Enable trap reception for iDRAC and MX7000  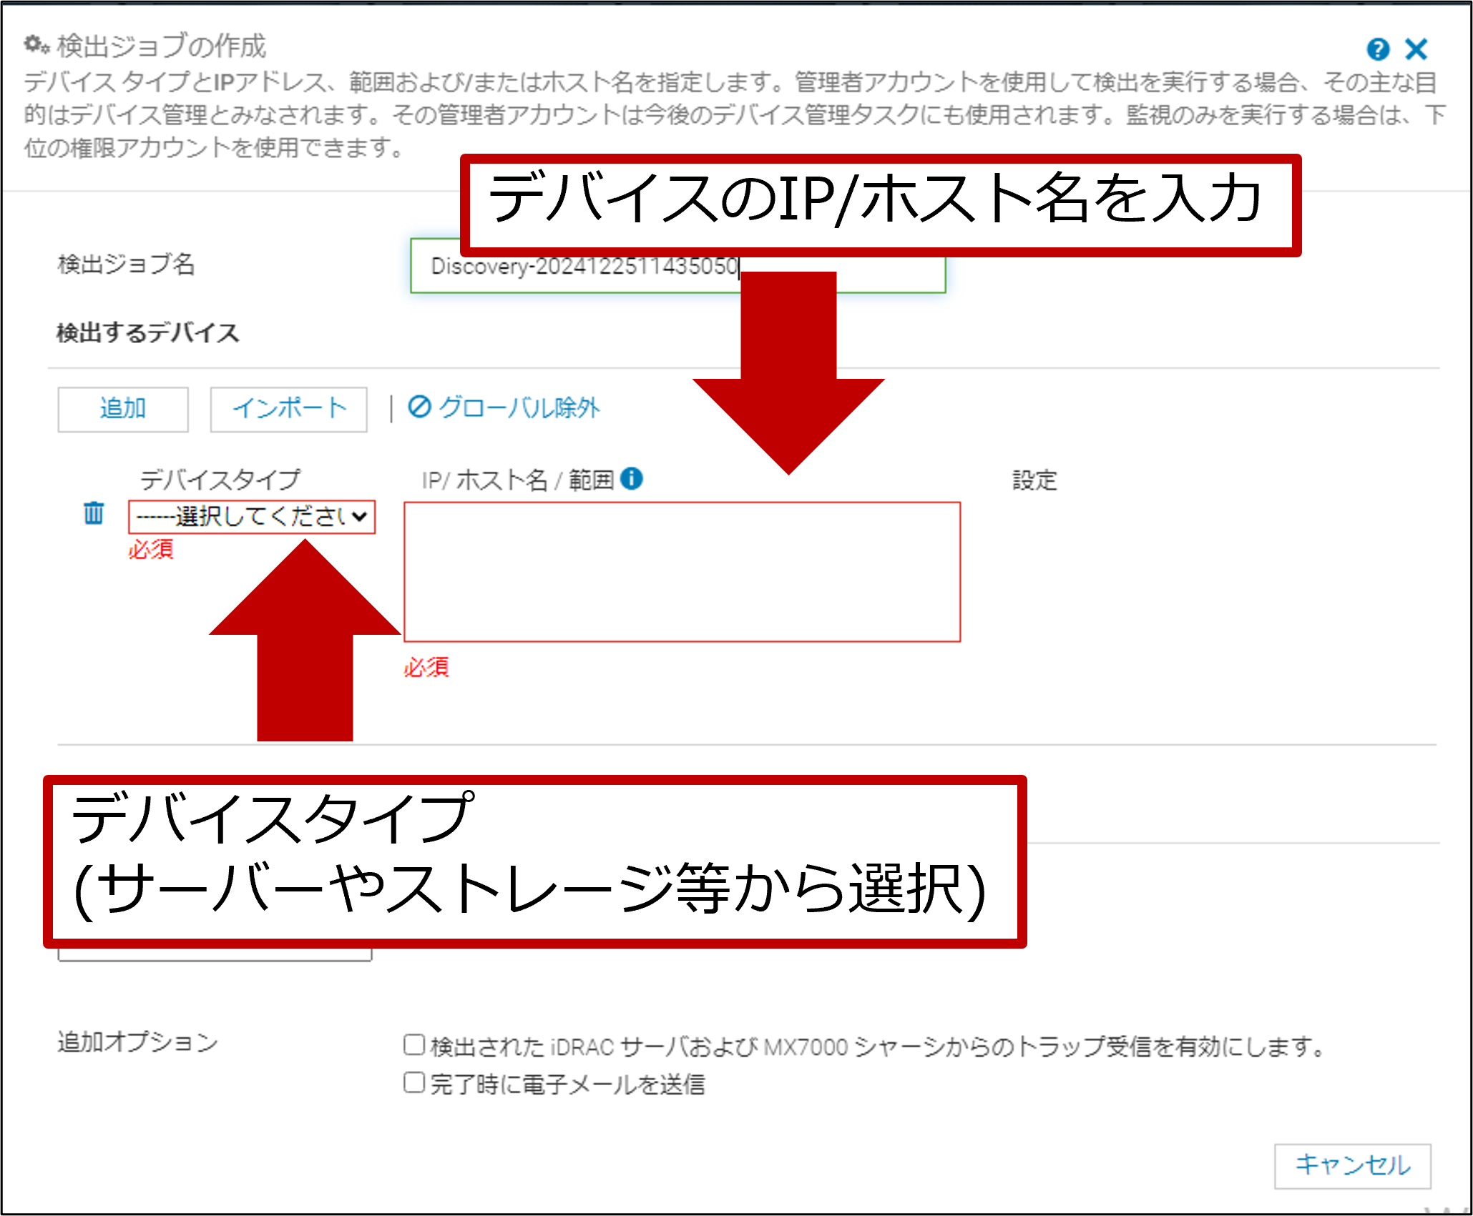414,1045
